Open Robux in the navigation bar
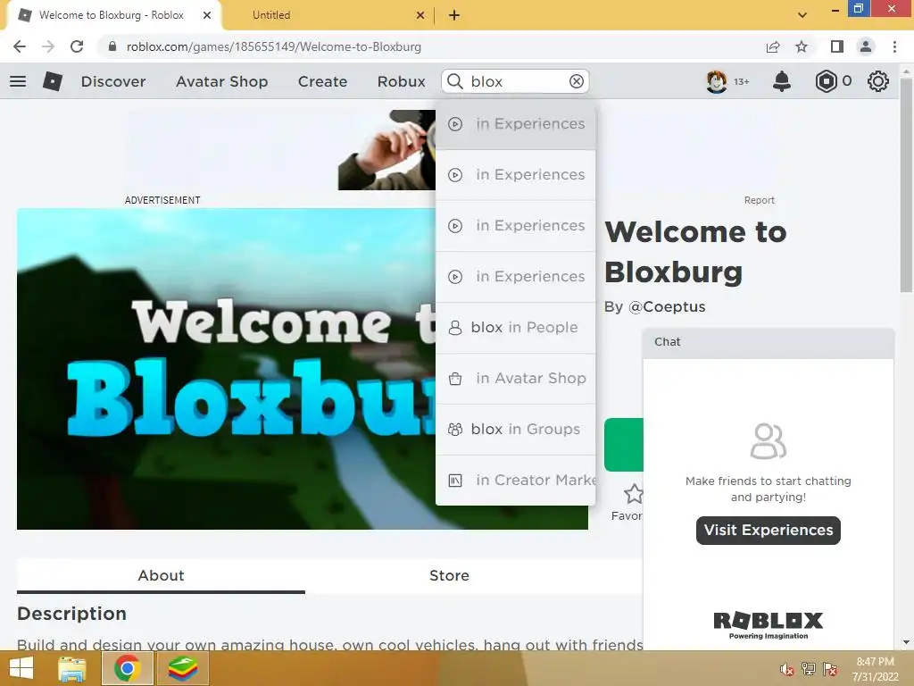This screenshot has width=914, height=686. (x=401, y=81)
